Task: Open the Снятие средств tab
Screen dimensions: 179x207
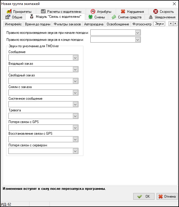Action: coord(127,17)
